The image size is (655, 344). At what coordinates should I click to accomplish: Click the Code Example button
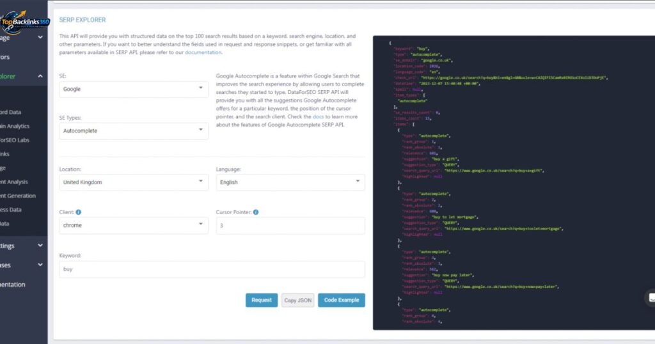coord(342,300)
